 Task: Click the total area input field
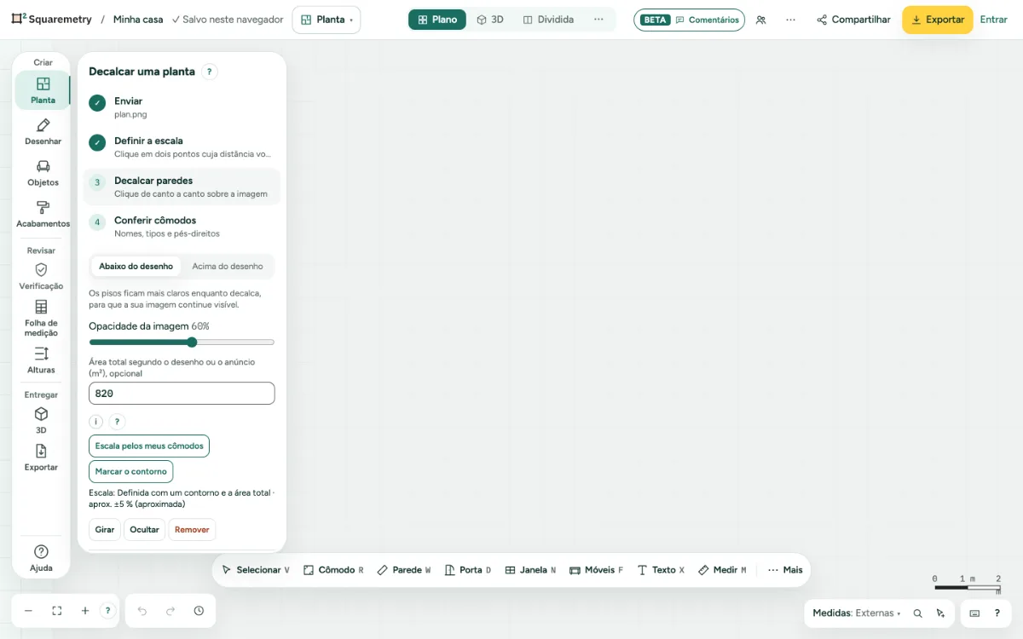coord(182,394)
